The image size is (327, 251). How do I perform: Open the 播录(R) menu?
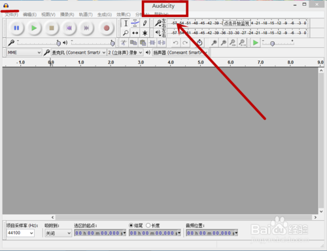(x=67, y=14)
